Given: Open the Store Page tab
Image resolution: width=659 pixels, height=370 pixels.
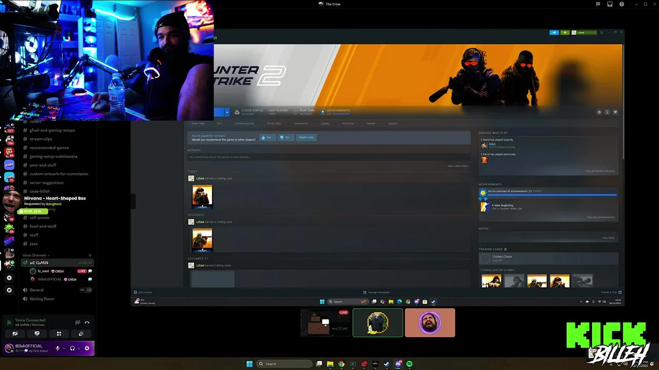Looking at the screenshot, I should [x=198, y=123].
